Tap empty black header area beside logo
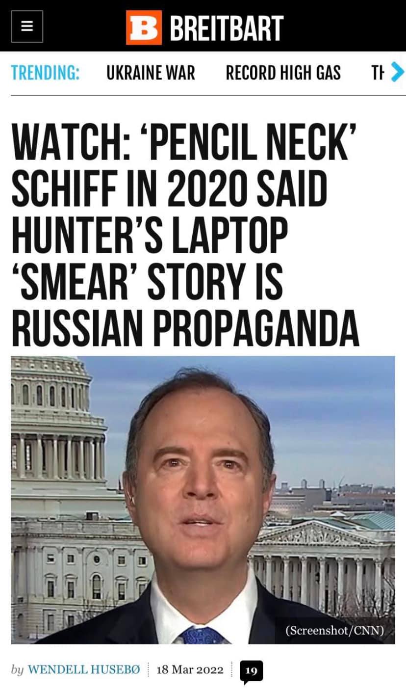The image size is (406, 694). (x=343, y=27)
